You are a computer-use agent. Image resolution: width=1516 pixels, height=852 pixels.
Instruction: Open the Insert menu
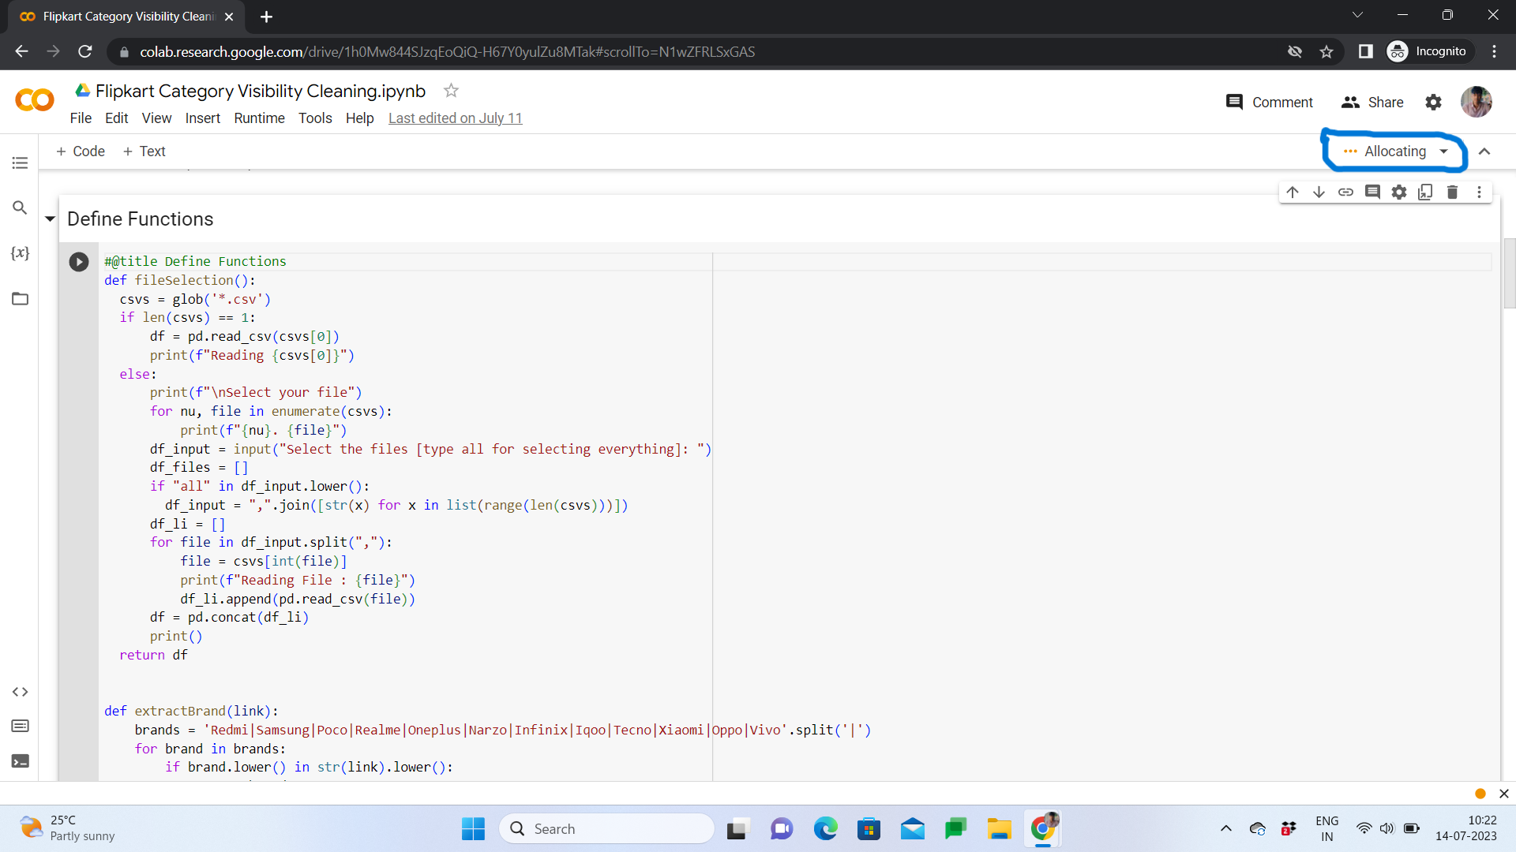pos(203,118)
